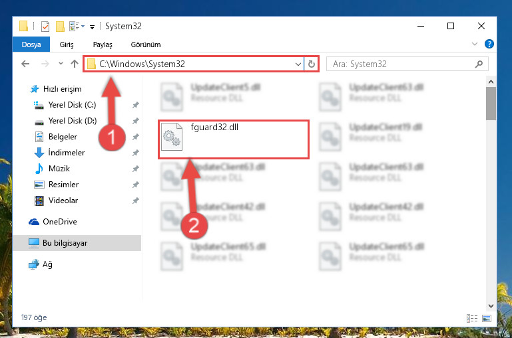Click the vertical scrollbar thumb
This screenshot has height=338, width=512.
coord(491,104)
